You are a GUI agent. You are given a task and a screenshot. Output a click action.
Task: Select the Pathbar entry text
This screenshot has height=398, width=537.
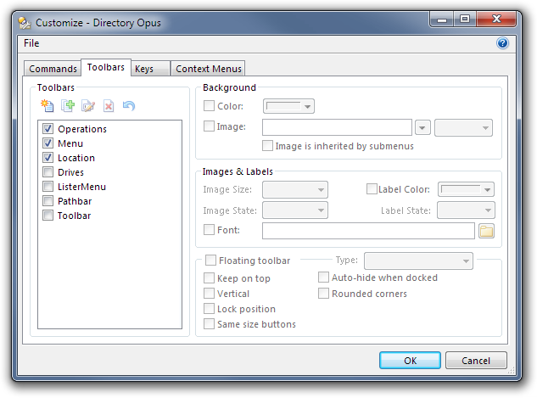[75, 201]
